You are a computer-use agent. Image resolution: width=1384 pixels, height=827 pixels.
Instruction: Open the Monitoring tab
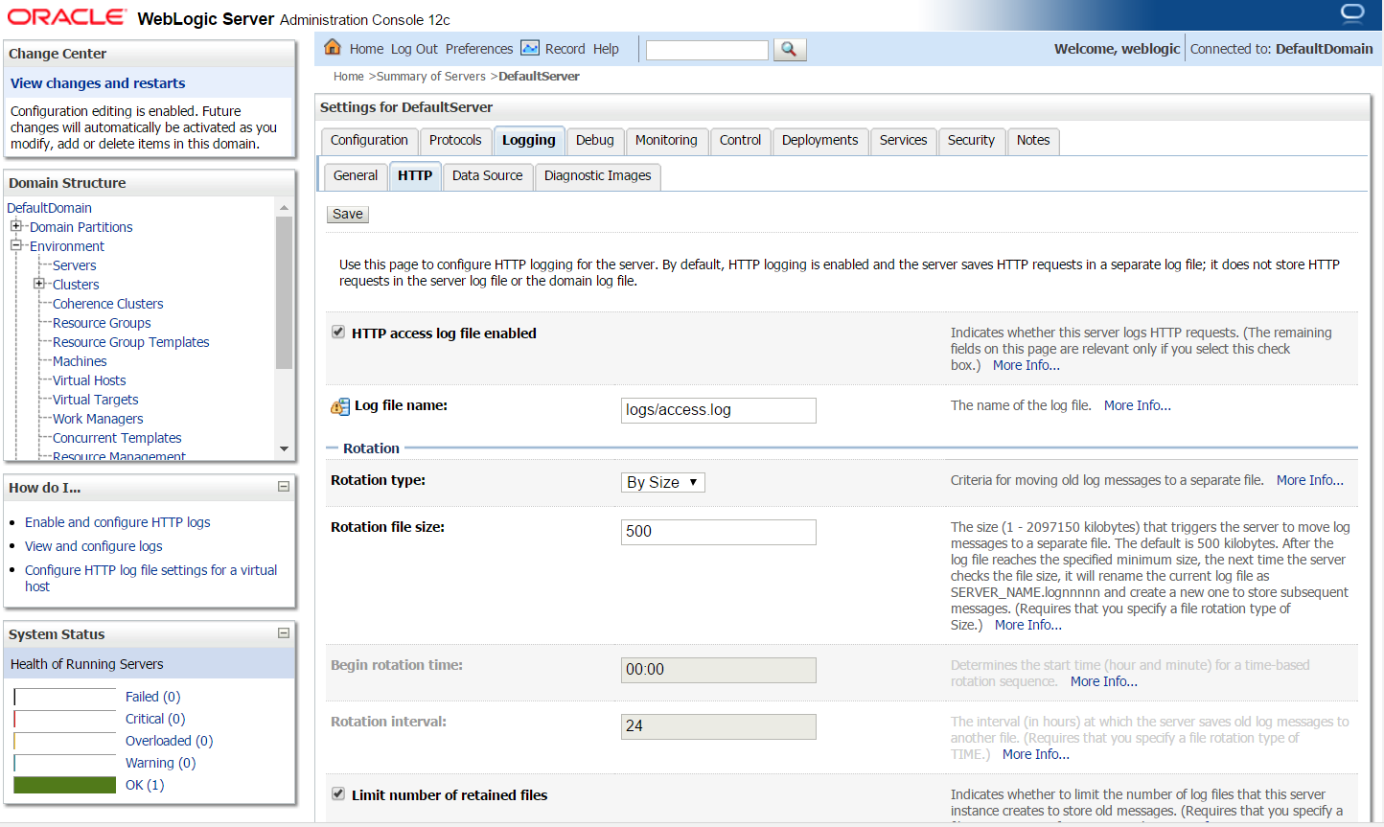click(667, 141)
